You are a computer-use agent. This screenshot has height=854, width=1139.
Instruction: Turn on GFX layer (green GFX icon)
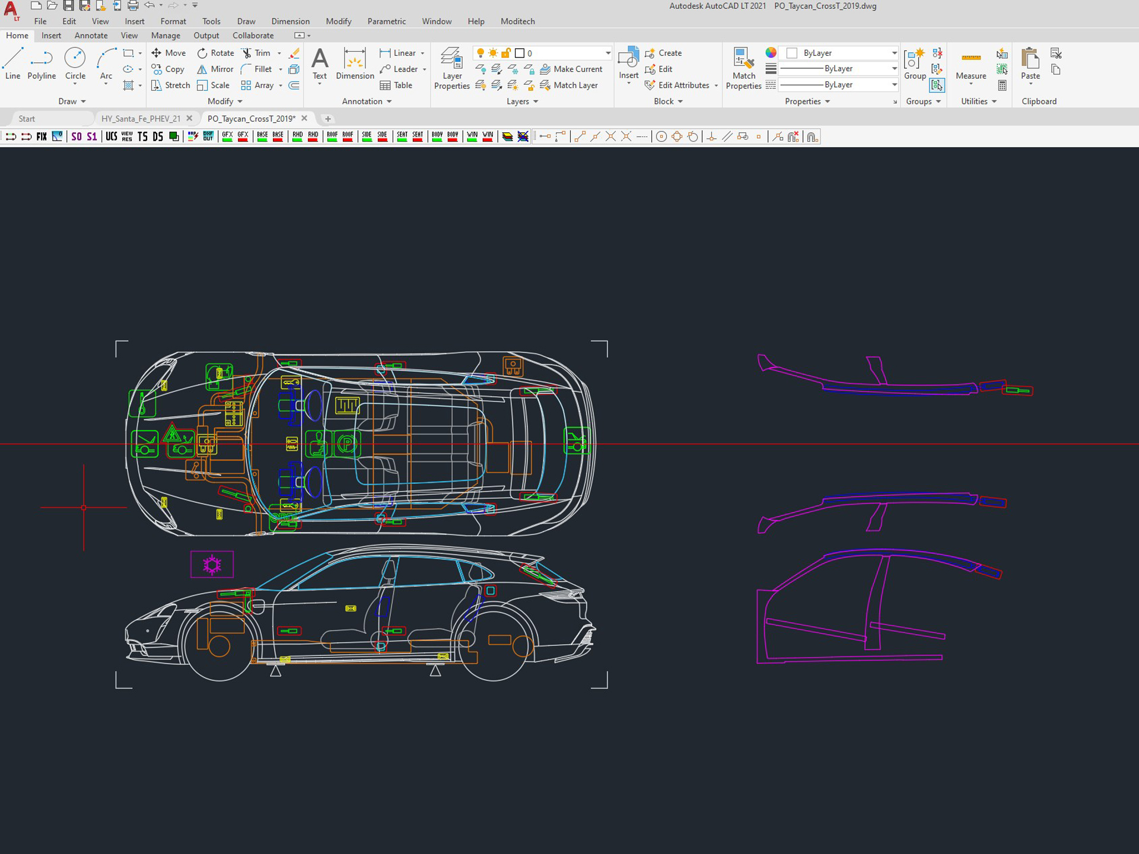click(x=227, y=137)
